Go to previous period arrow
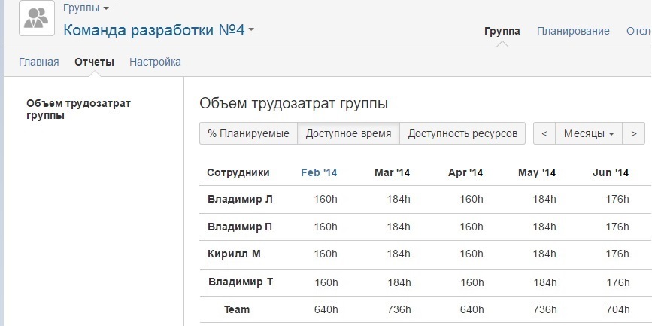 point(544,133)
